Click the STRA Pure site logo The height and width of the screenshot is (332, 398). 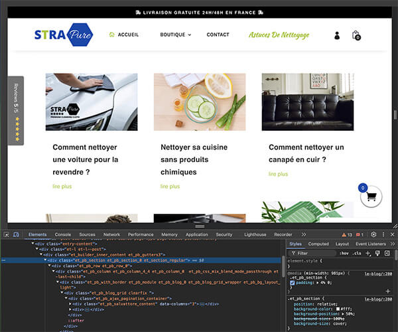point(64,35)
